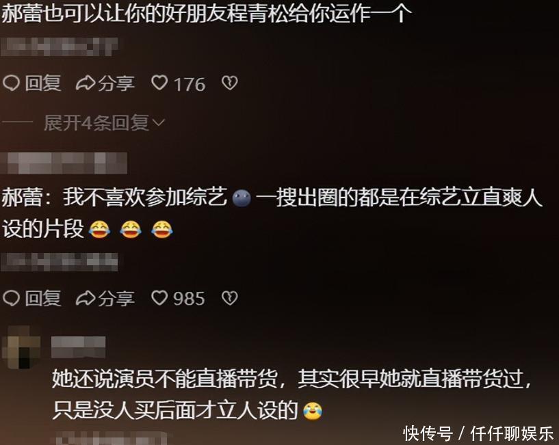Click reply bubble icon under 985-like comment
The width and height of the screenshot is (559, 445).
click(x=11, y=298)
